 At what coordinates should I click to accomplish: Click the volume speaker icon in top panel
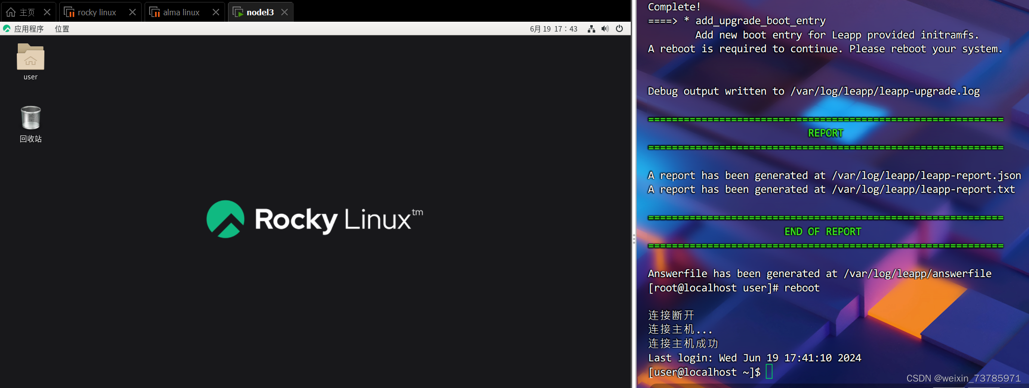[x=605, y=29]
